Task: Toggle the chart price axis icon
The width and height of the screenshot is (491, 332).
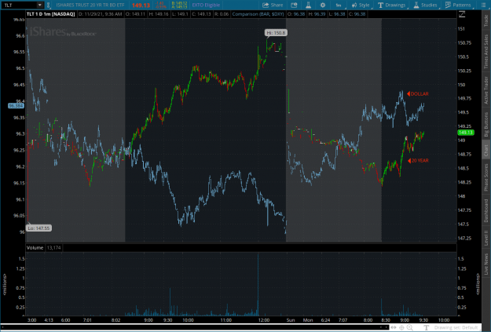Action: click(462, 14)
